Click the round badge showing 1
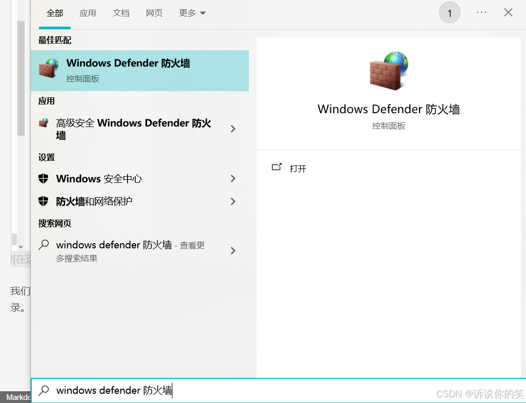 pos(450,13)
